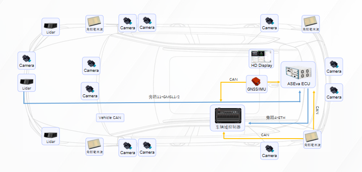Click the far-left Camera above the Lidar
This screenshot has height=172, width=362.
[27, 61]
